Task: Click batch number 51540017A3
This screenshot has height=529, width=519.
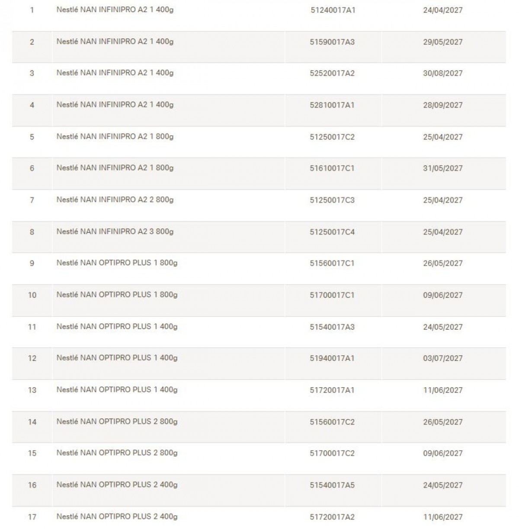Action: pos(332,327)
